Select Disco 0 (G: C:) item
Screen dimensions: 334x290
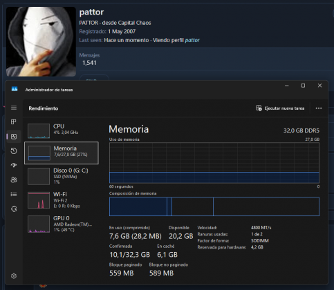click(62, 177)
